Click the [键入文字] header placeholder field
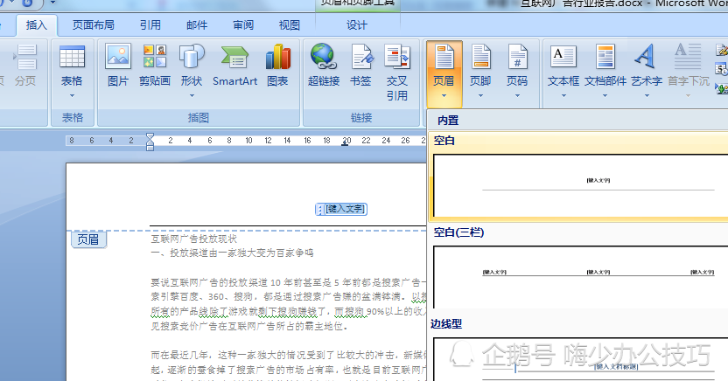Viewport: 728px width, 381px height. pos(341,209)
